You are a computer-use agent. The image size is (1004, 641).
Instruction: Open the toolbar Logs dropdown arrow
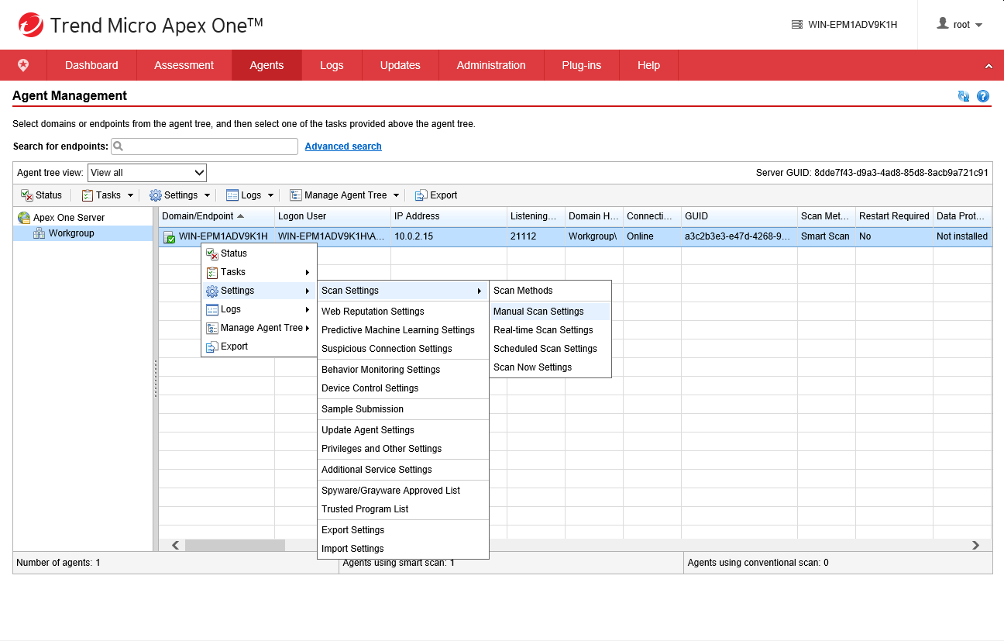[x=270, y=195]
